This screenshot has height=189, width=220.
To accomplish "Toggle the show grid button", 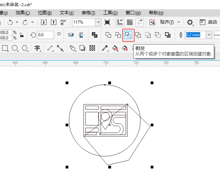I will pyautogui.click(x=130, y=22).
